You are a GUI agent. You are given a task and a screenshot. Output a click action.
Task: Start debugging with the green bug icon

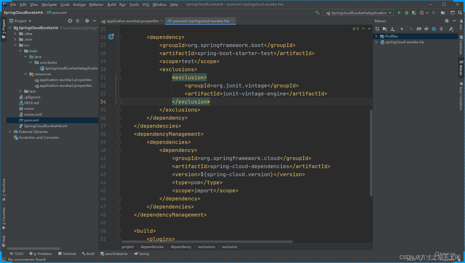click(407, 13)
